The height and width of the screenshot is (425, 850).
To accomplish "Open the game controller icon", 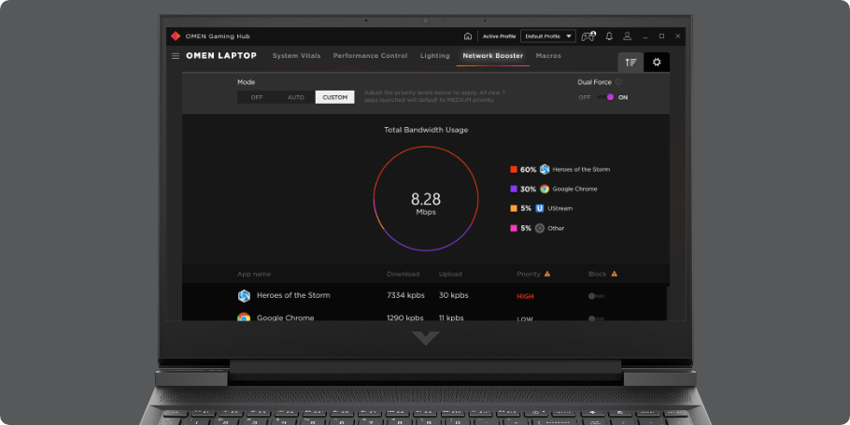I will pos(588,36).
